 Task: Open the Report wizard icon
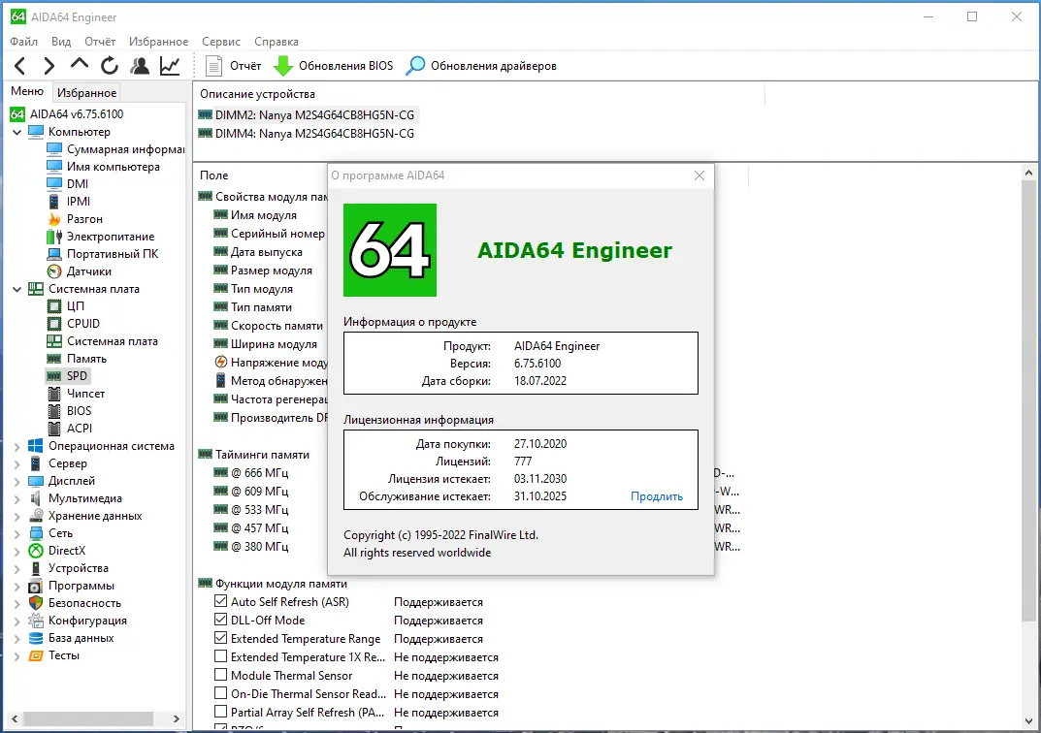pyautogui.click(x=211, y=66)
